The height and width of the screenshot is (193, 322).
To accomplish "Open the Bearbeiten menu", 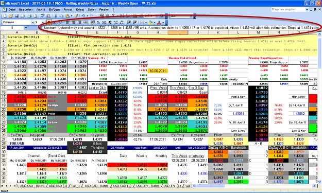I will 26,10.
